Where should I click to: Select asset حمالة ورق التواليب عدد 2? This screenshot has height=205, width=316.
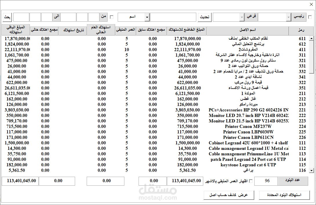pyautogui.click(x=155, y=66)
